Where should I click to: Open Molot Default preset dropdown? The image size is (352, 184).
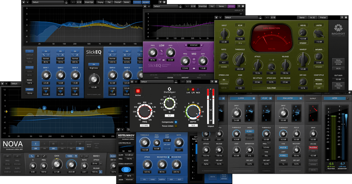pyautogui.click(x=242, y=18)
